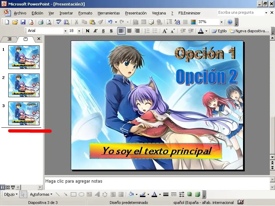Click the Estilo button
This screenshot has height=206, width=275.
coord(219,31)
